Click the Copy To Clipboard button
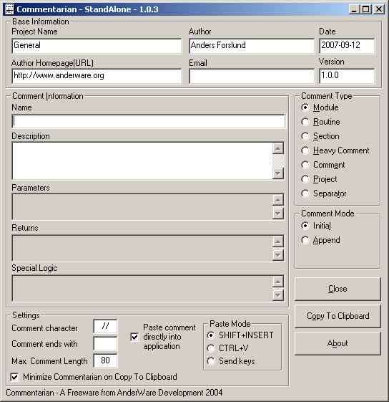Viewport: 389px width, 402px height. tap(338, 316)
